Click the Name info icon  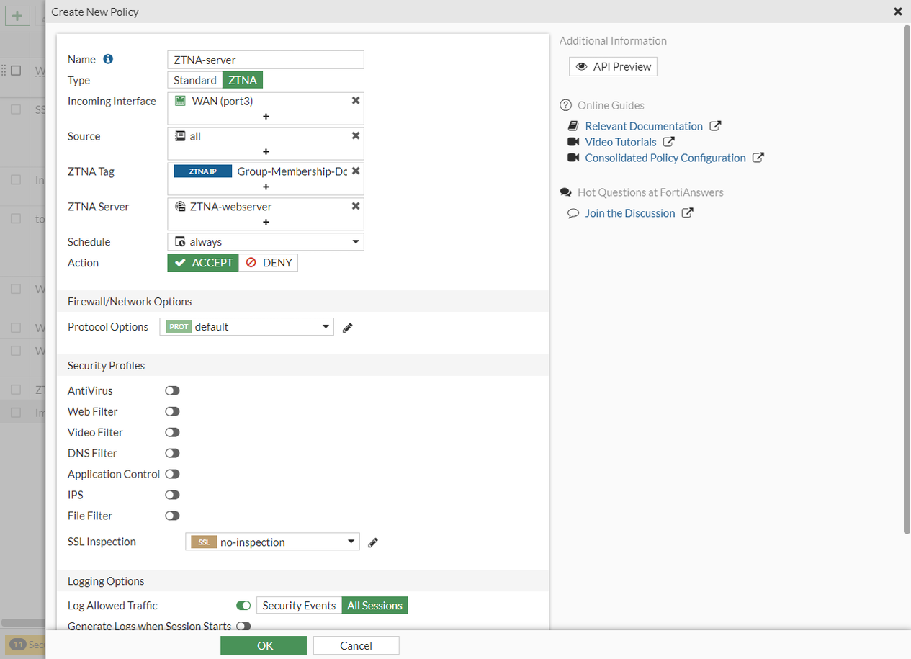point(108,59)
